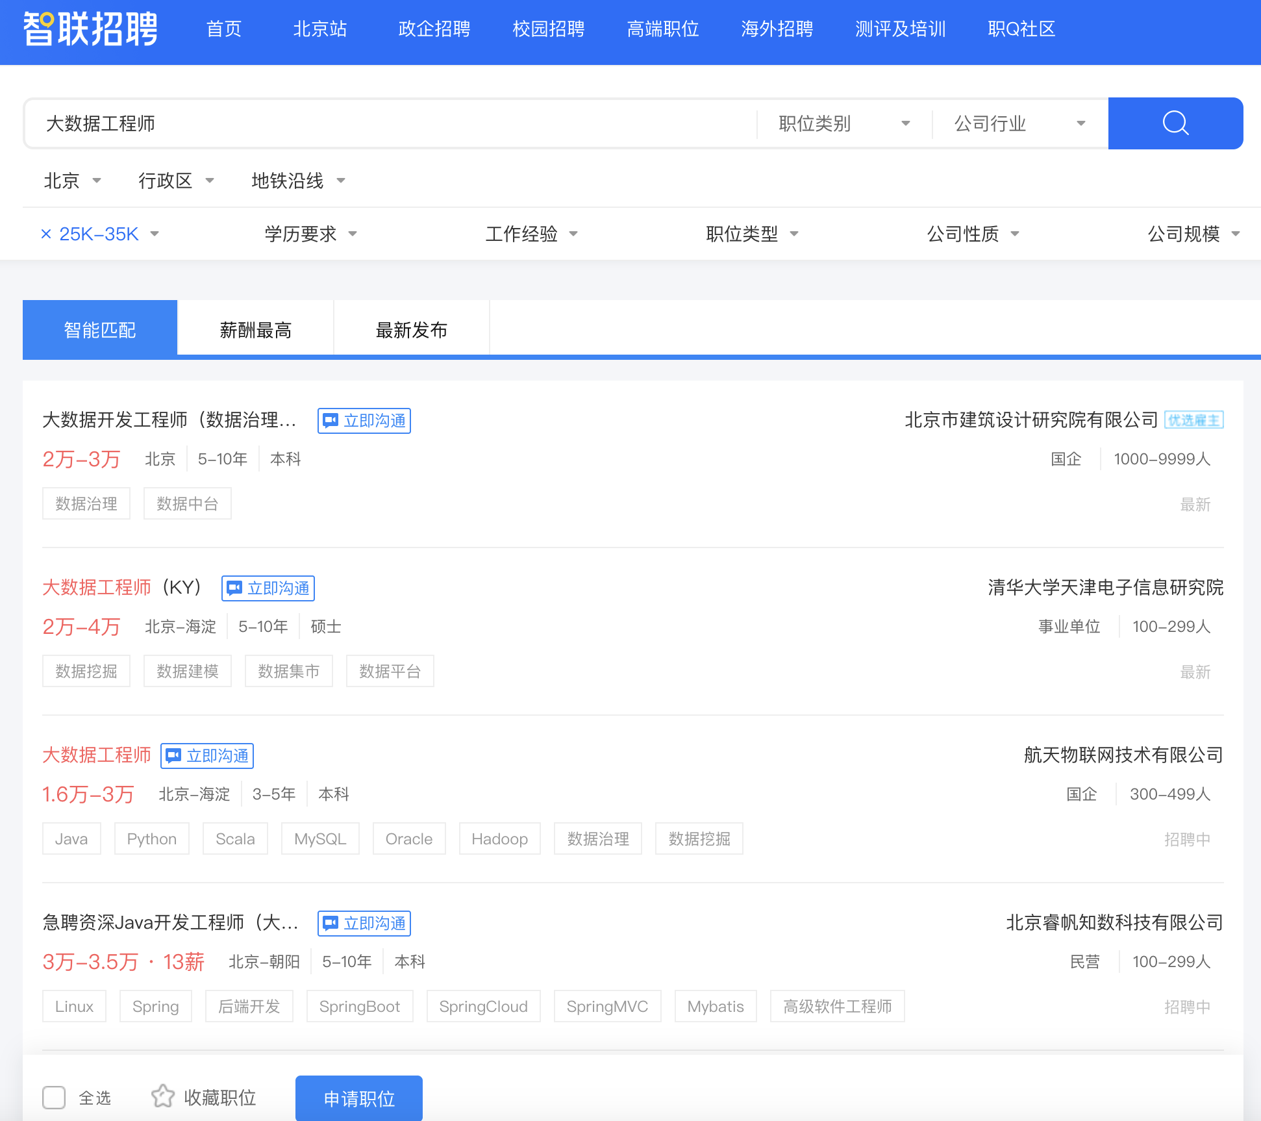The height and width of the screenshot is (1121, 1261).
Task: Expand the 工作经验 filter
Action: tap(531, 234)
